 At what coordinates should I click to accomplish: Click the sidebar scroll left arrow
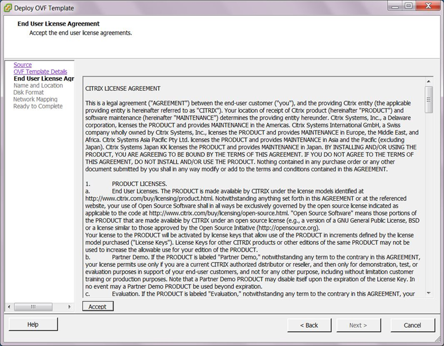tap(9, 306)
